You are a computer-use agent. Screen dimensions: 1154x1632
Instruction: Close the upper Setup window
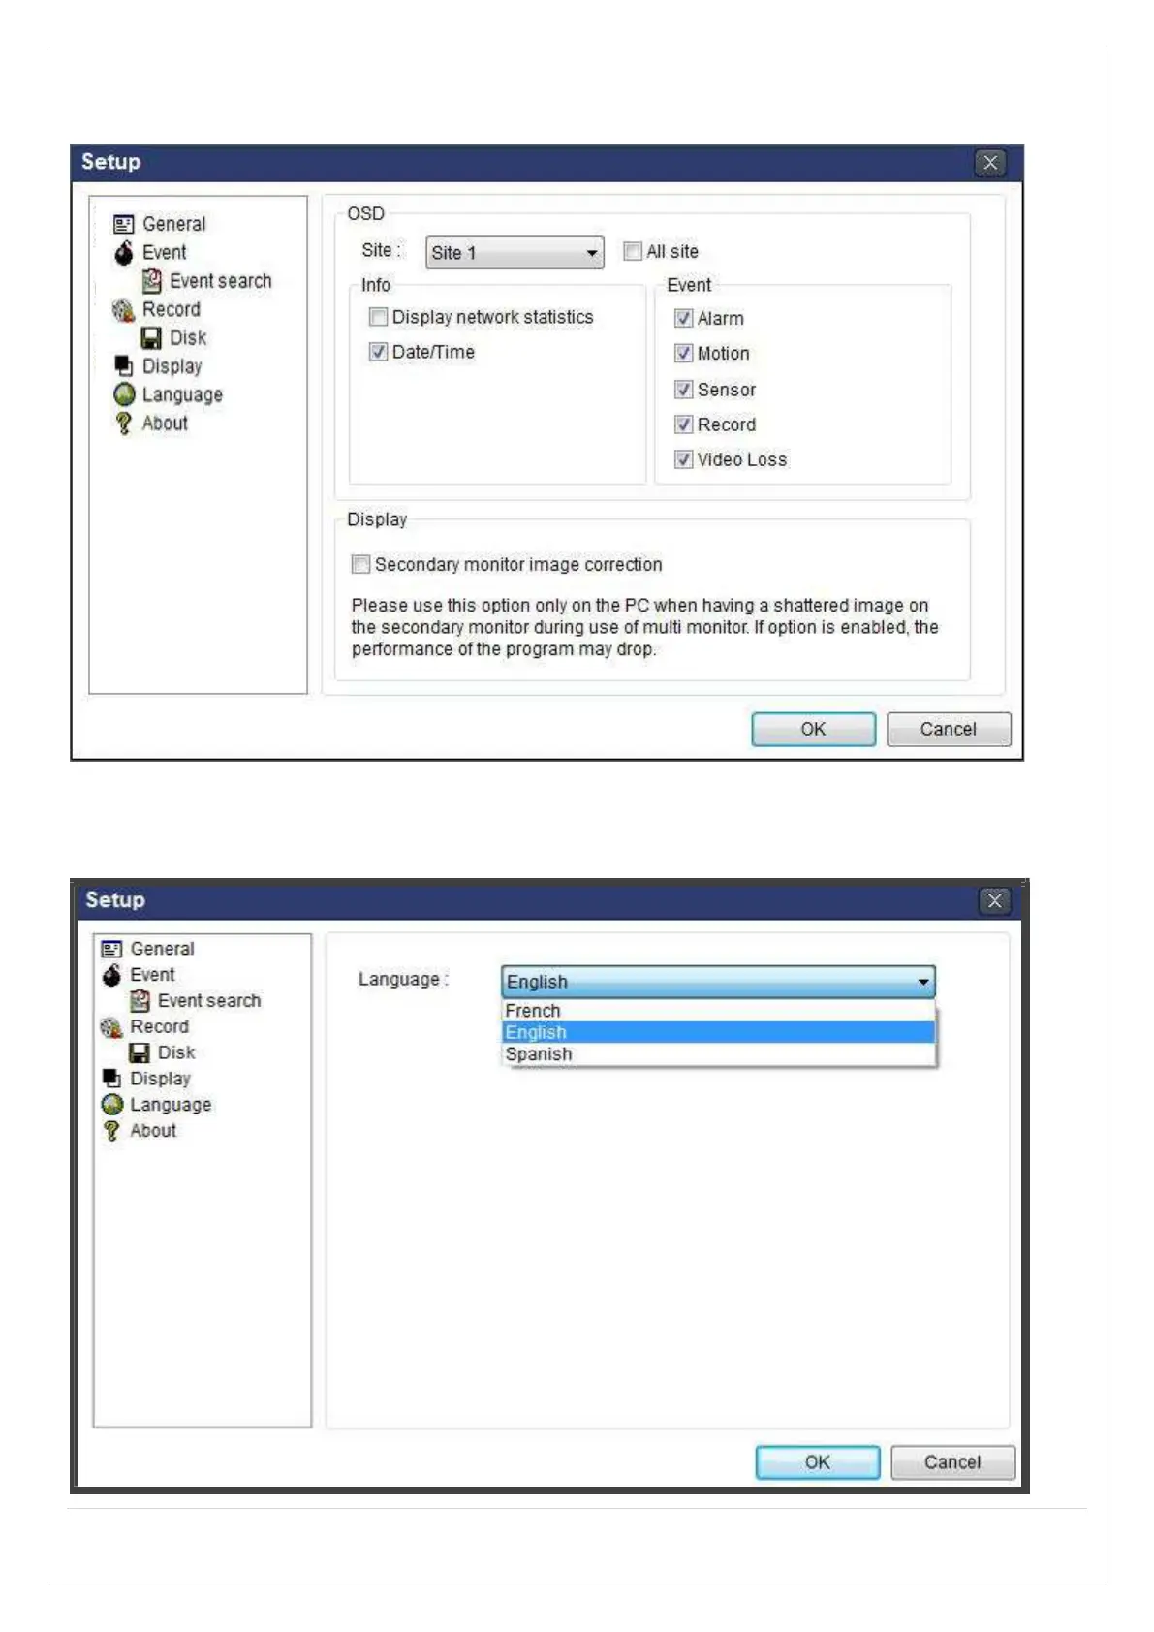pos(990,163)
